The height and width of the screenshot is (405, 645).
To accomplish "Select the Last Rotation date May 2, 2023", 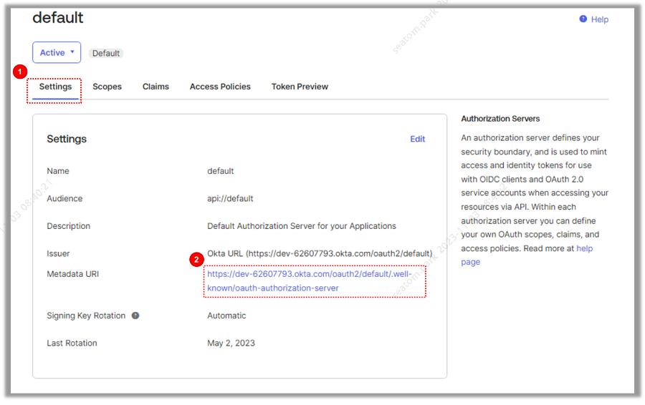I will tap(231, 343).
